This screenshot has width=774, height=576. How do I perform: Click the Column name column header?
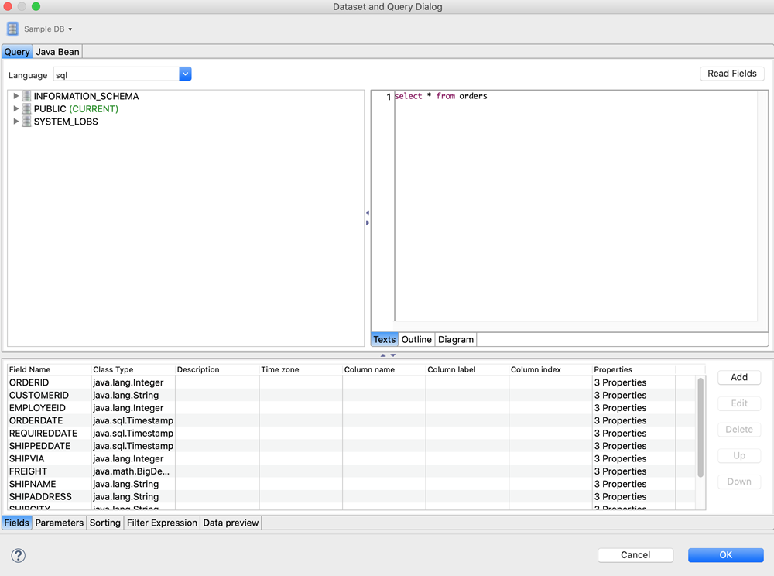point(384,370)
